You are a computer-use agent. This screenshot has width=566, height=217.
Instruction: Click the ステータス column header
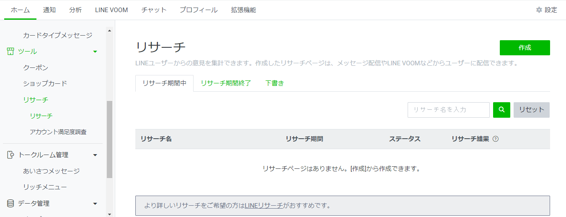[405, 139]
